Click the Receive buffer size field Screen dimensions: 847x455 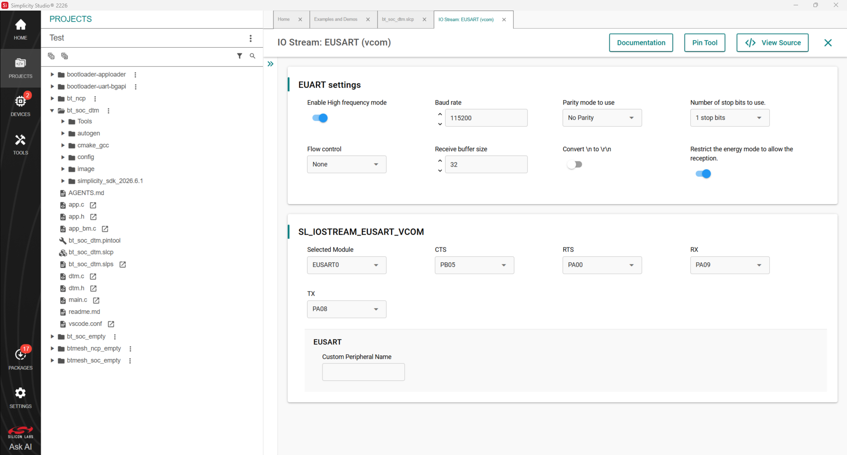(486, 164)
